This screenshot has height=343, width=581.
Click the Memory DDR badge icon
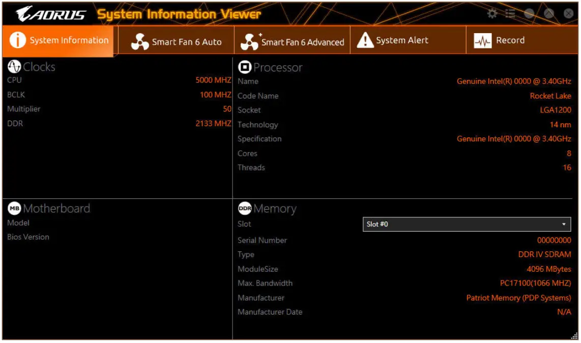245,209
